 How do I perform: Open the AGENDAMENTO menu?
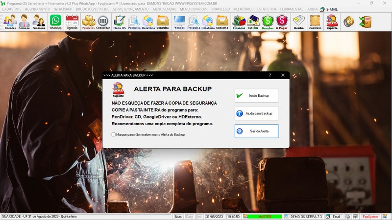(38, 9)
